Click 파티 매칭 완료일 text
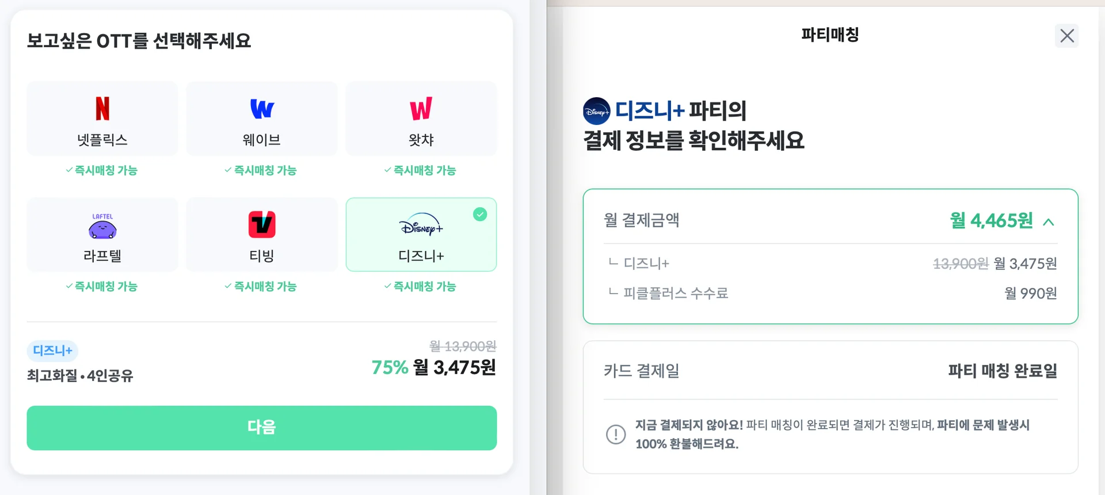The width and height of the screenshot is (1105, 495). (x=1003, y=371)
